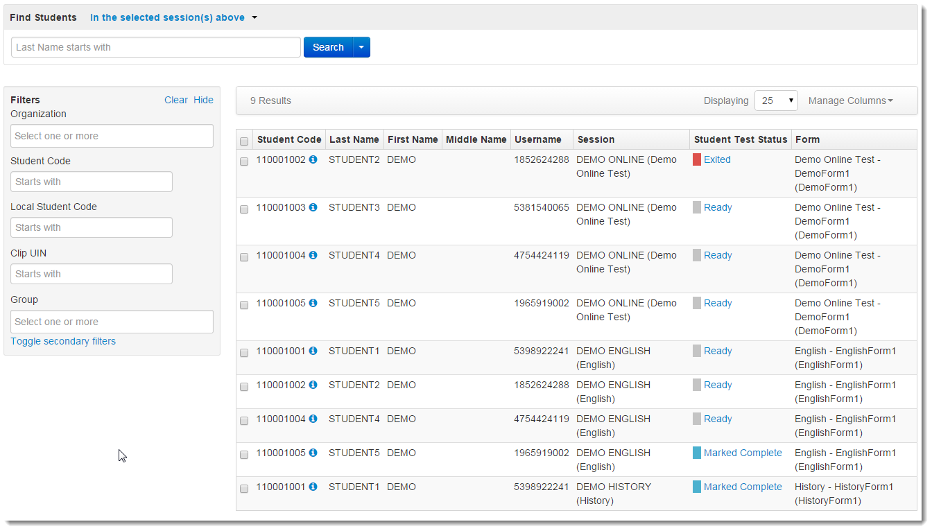Viewport: 932px width, 531px height.
Task: Click Toggle secondary filters link
Action: coord(63,341)
